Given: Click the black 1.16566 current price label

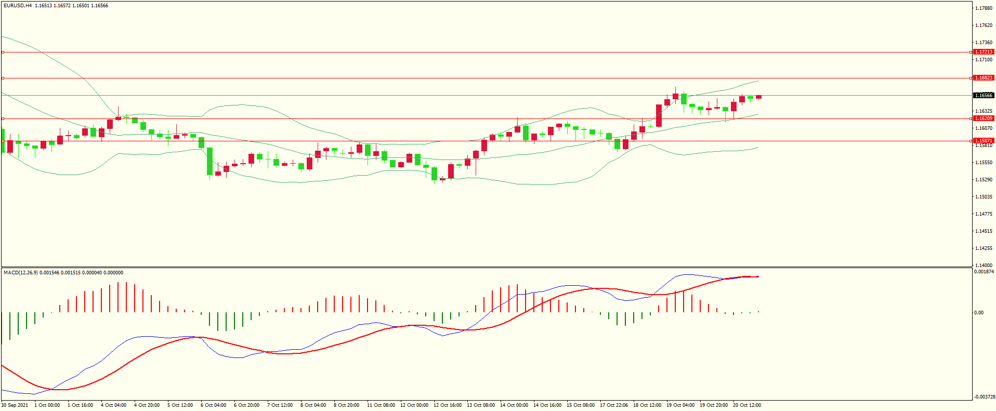Looking at the screenshot, I should click(983, 96).
